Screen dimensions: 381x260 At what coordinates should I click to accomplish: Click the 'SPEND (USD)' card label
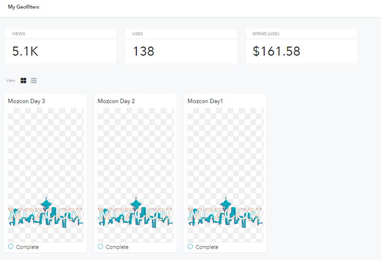[x=266, y=34]
